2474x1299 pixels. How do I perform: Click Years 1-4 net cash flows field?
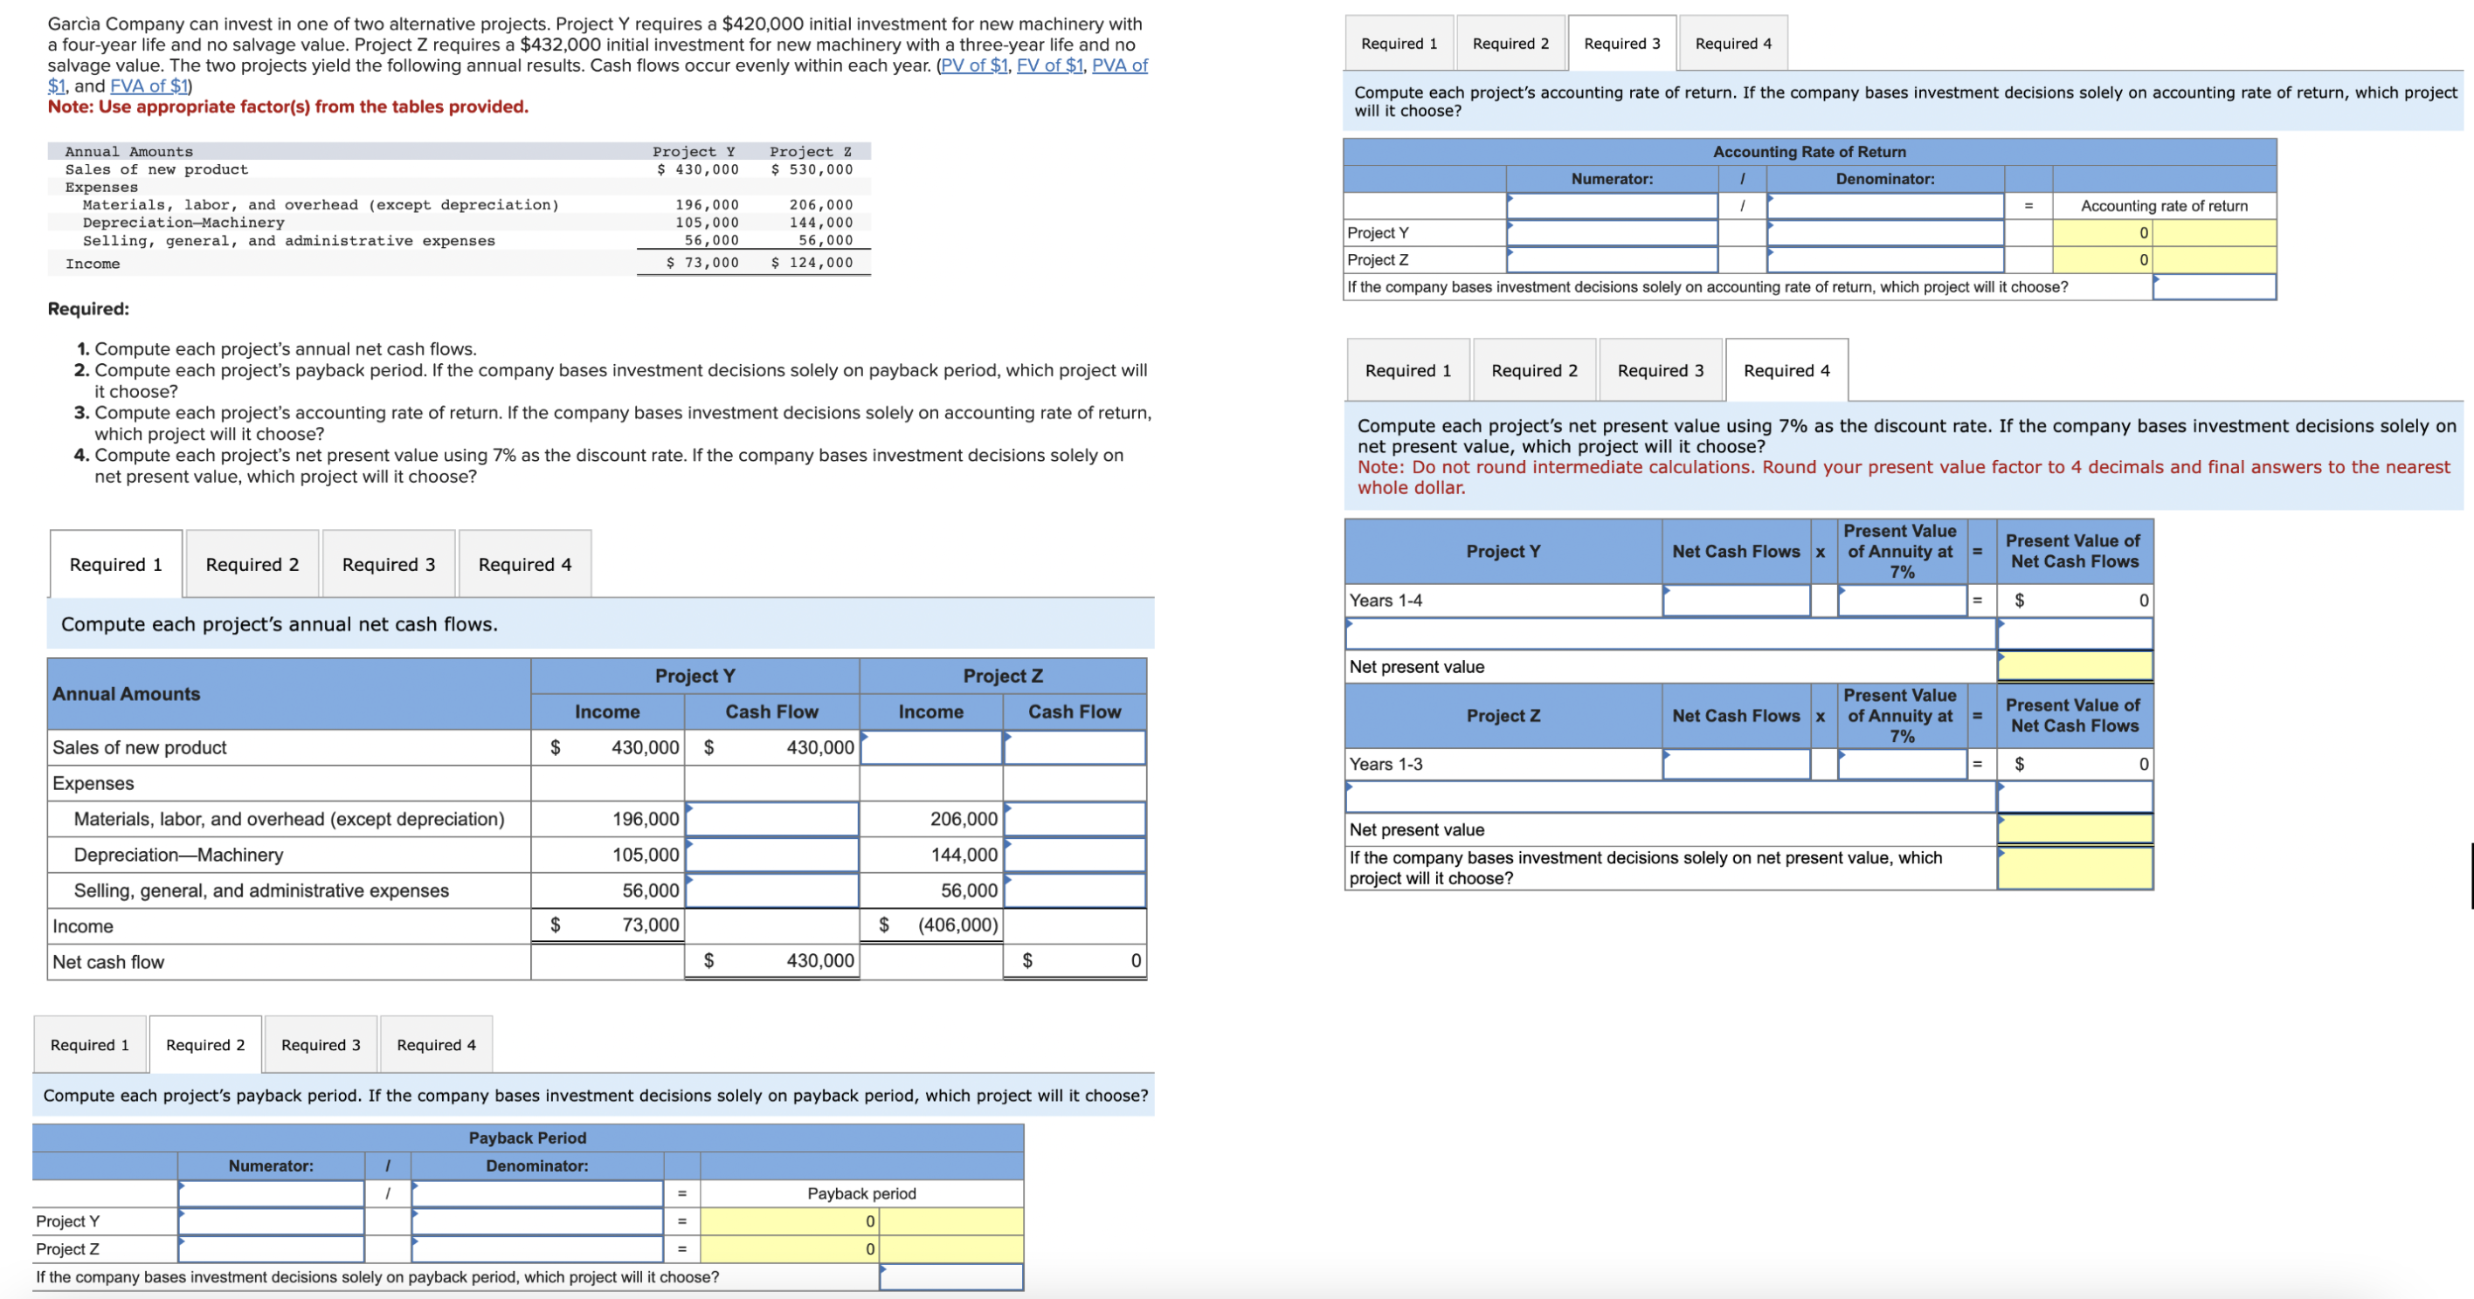[x=1737, y=600]
